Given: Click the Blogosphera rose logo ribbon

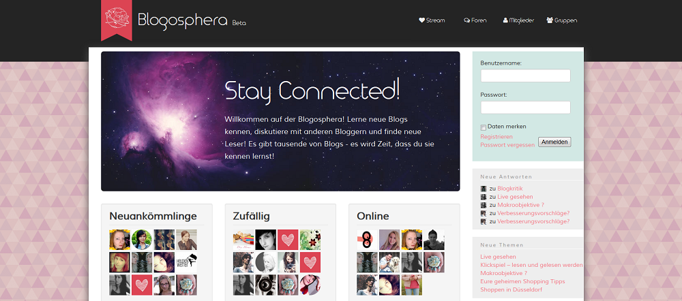Looking at the screenshot, I should tap(117, 20).
